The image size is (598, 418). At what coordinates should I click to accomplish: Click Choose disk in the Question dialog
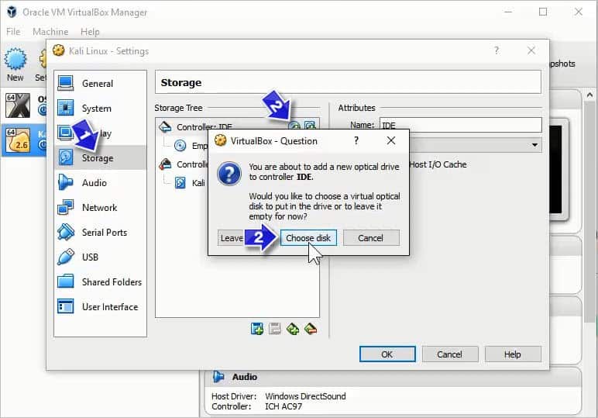308,238
